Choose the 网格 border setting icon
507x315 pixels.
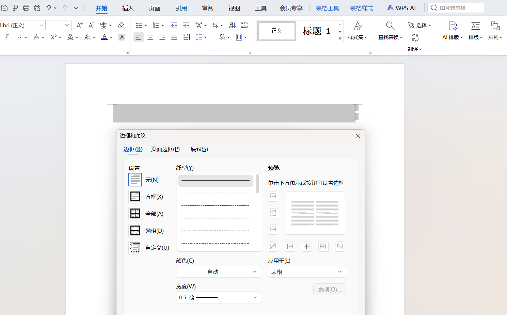pos(135,230)
